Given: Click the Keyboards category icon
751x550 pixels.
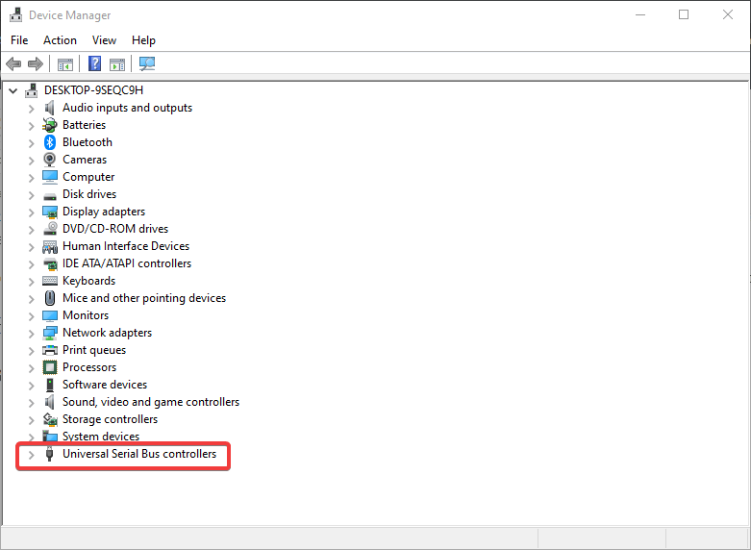Looking at the screenshot, I should pos(50,281).
